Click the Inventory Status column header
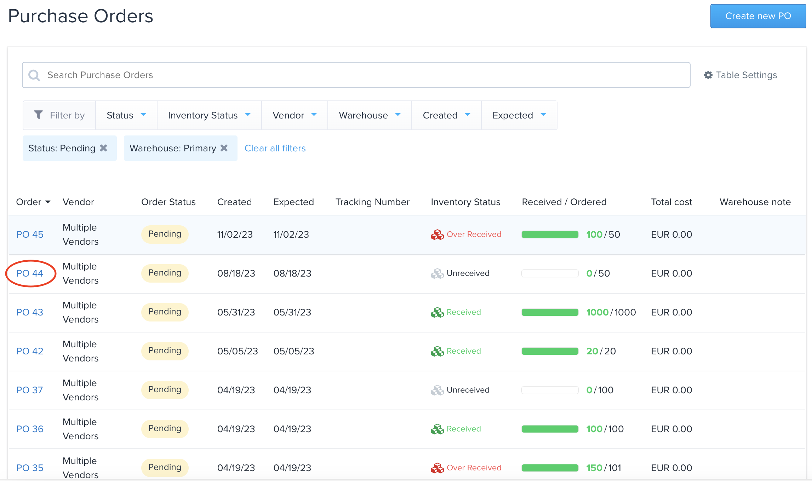 (x=465, y=202)
